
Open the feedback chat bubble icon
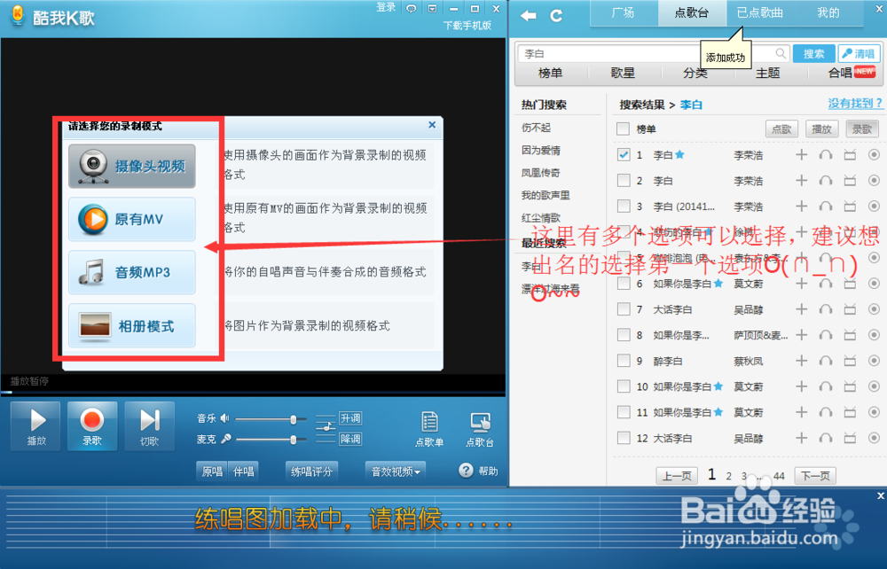412,9
